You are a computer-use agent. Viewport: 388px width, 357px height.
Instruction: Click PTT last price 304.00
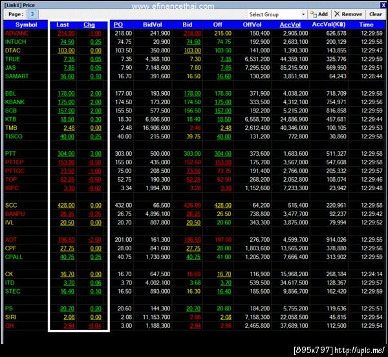click(x=66, y=154)
